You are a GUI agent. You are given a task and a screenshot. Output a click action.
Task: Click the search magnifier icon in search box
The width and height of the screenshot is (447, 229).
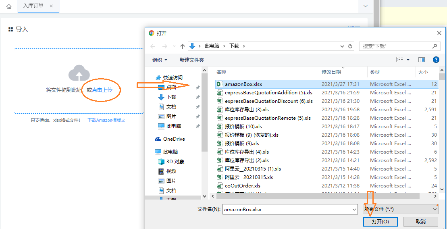point(435,46)
